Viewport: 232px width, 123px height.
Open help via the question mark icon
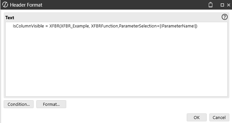click(224, 17)
